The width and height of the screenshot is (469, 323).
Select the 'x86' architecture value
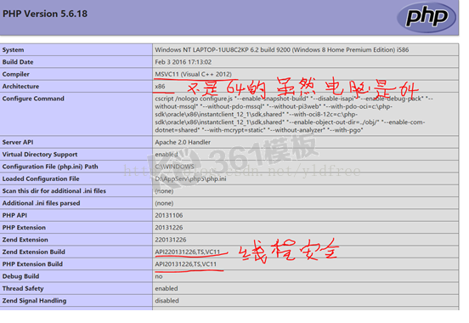[160, 87]
